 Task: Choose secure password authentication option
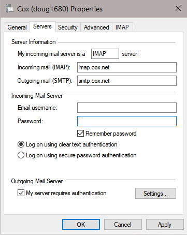tap(21, 155)
